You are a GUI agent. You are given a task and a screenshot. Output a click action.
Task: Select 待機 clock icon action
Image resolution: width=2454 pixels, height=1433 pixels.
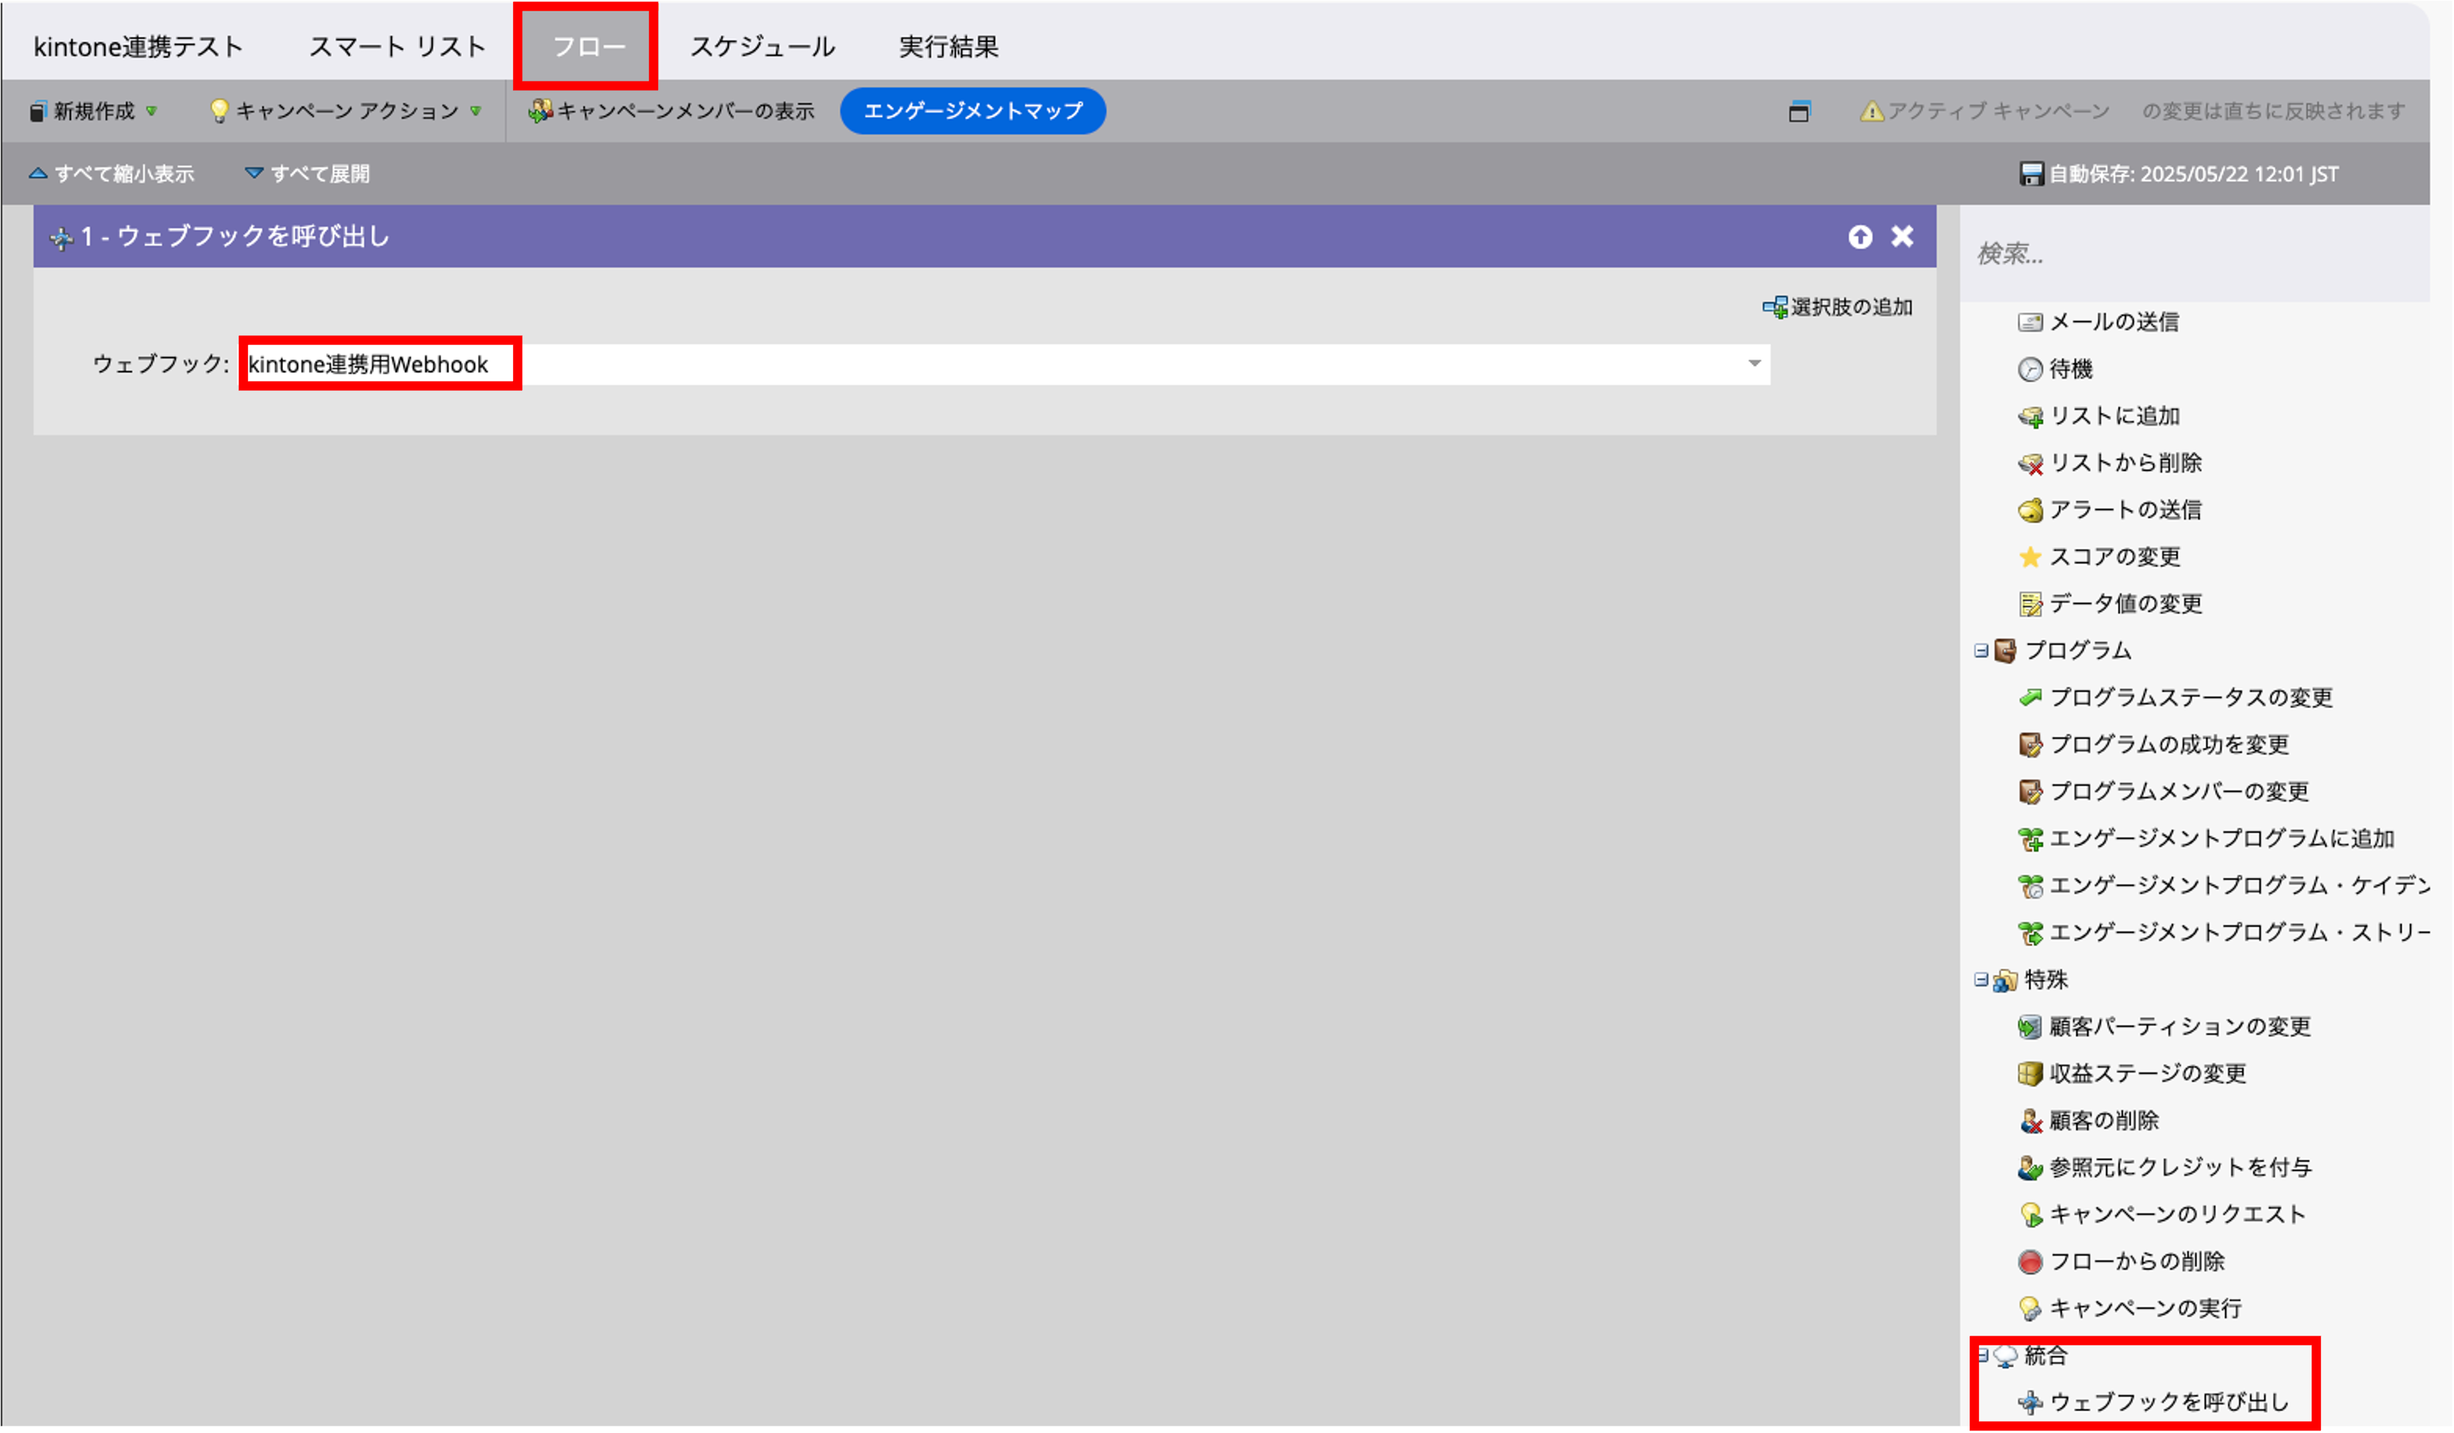(2029, 369)
